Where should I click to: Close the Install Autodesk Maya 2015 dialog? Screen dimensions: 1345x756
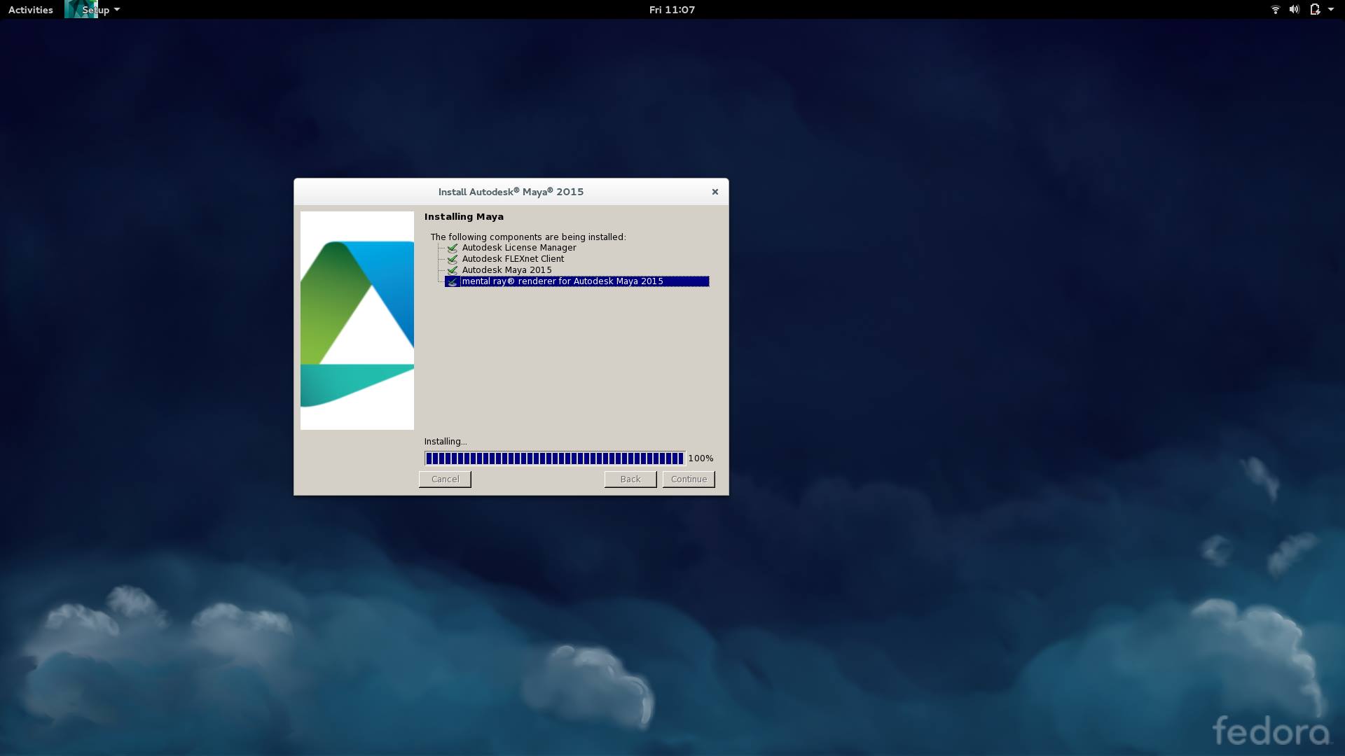click(715, 192)
